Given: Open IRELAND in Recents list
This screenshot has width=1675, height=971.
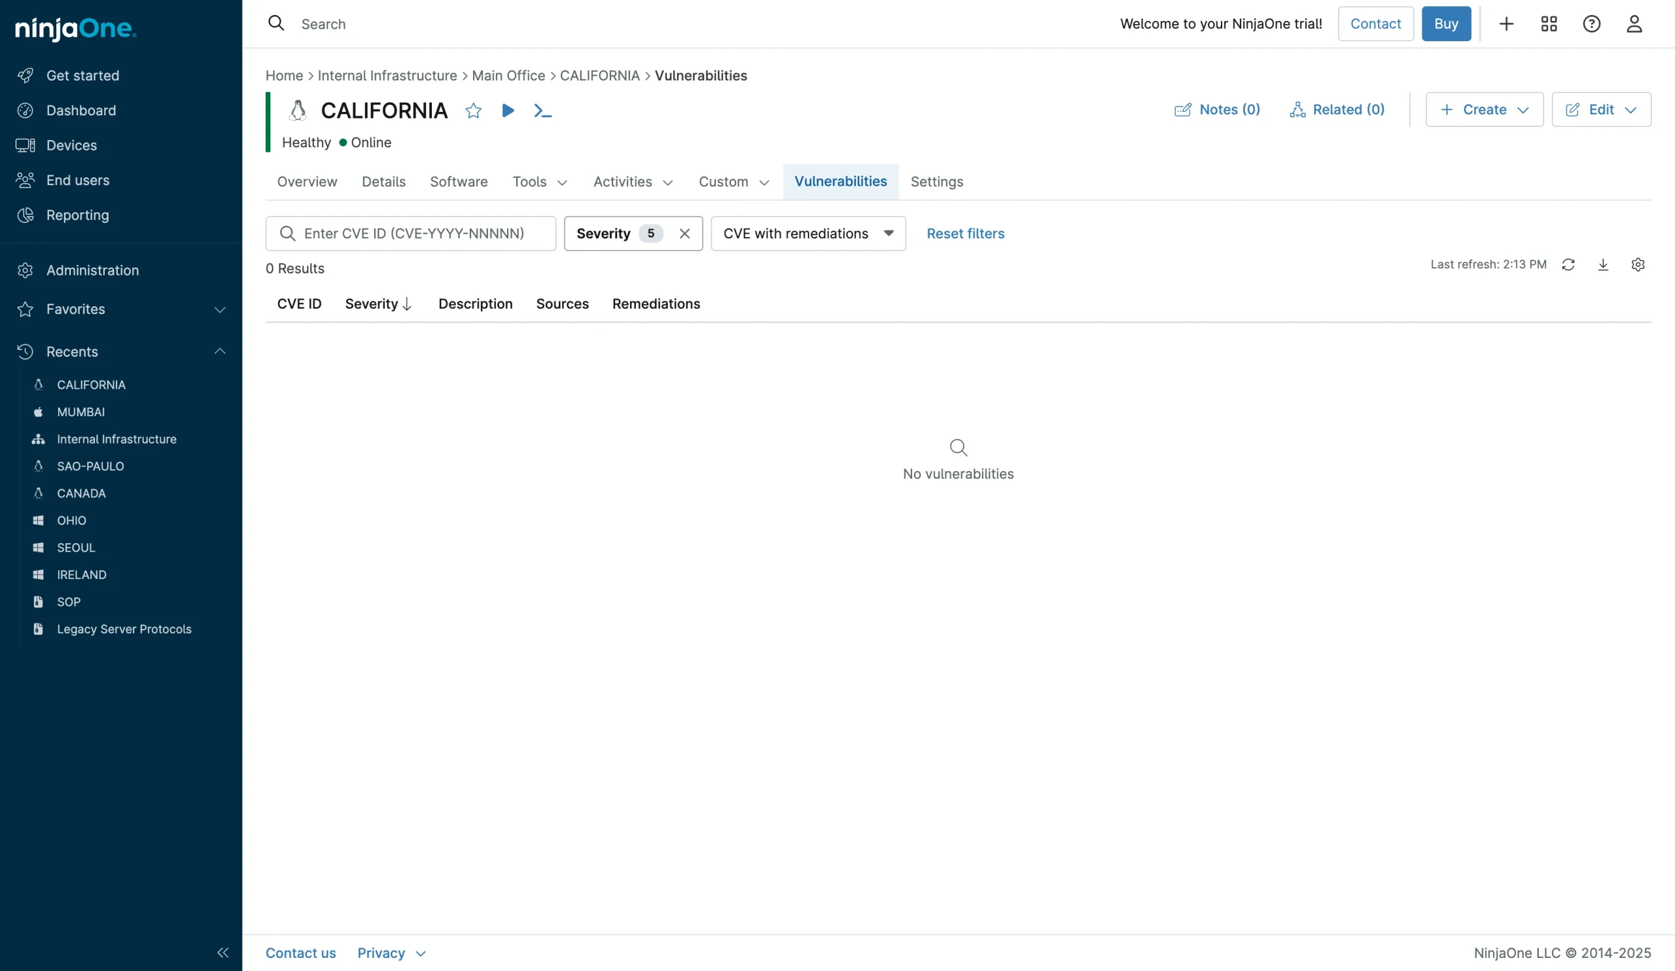Looking at the screenshot, I should click(82, 575).
